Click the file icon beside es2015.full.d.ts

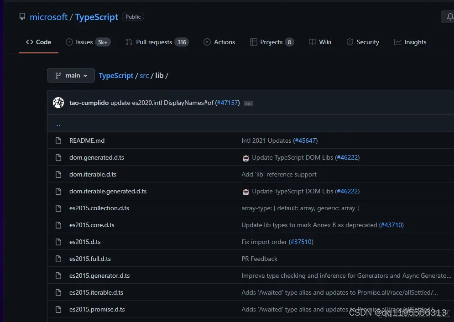(x=58, y=259)
